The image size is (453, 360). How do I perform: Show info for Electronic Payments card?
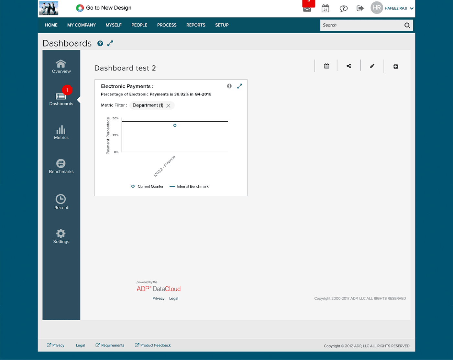click(229, 86)
